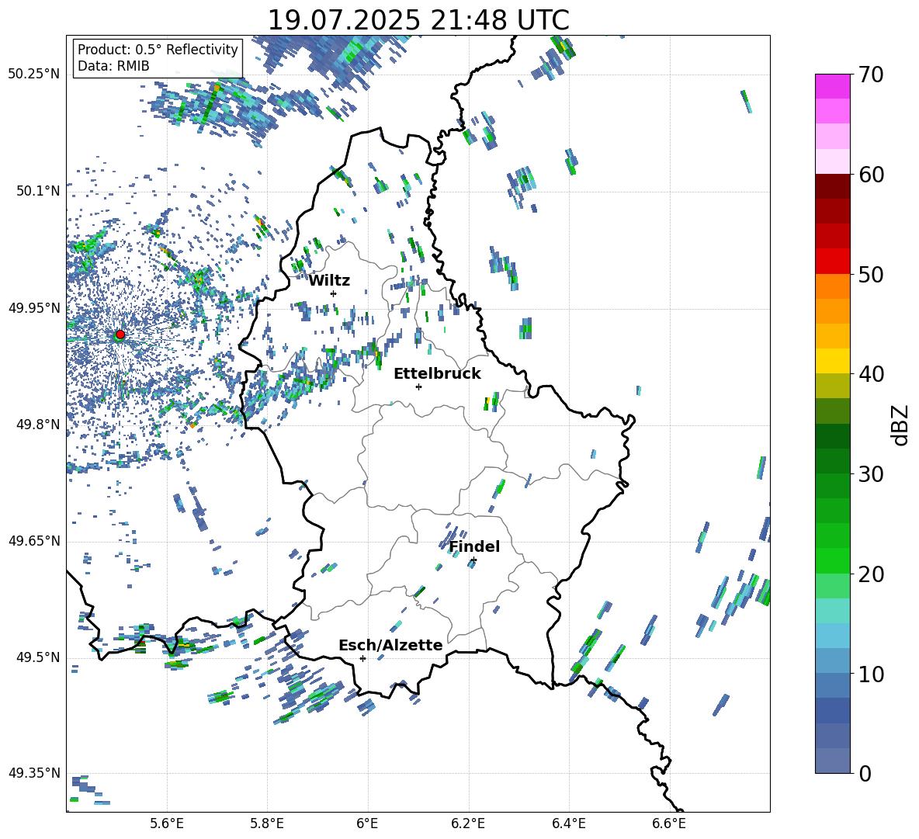The image size is (919, 839).
Task: Click the Data: RMIB text
Action: [x=113, y=66]
